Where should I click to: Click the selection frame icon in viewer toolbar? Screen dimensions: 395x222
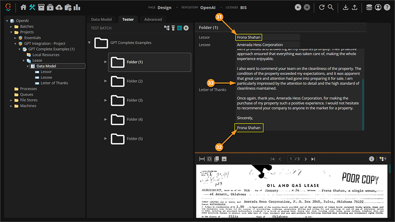tap(209, 159)
